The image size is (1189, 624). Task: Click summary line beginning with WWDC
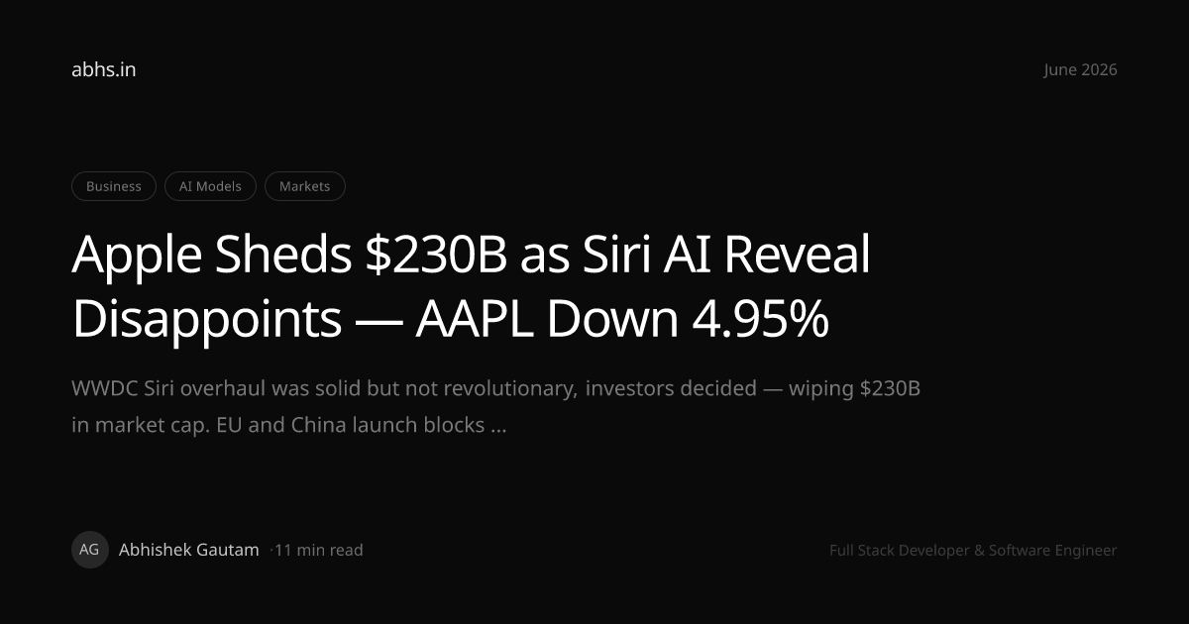496,388
